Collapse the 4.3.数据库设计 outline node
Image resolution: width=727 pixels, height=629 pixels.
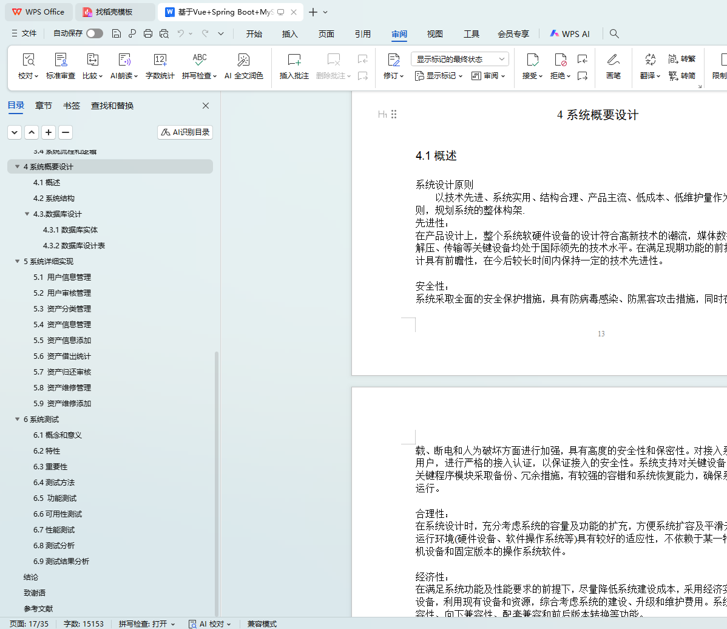click(x=27, y=214)
